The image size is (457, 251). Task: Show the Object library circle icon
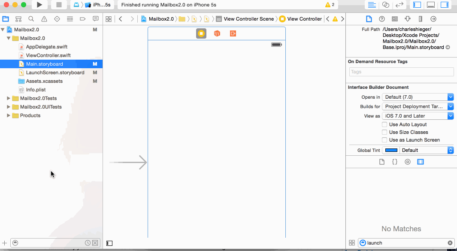[x=408, y=162]
